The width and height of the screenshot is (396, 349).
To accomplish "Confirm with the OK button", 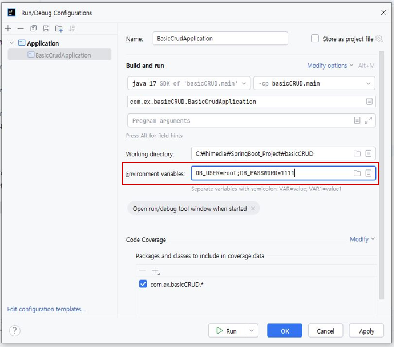I will click(286, 332).
